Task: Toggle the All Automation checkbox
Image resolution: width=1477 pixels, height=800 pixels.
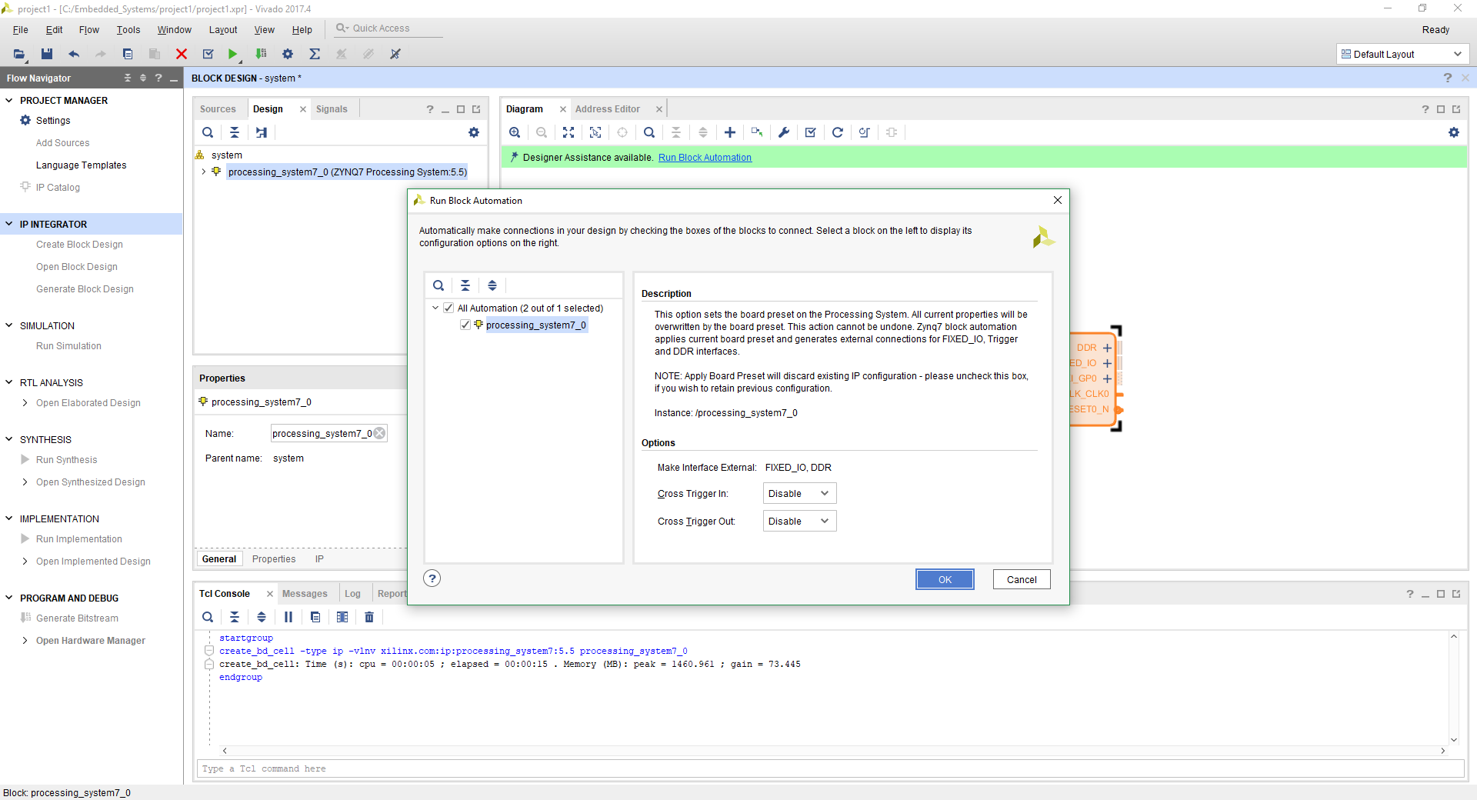Action: [x=448, y=308]
